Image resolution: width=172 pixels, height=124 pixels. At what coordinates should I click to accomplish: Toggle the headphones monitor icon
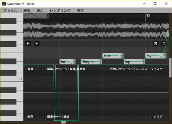164,43
